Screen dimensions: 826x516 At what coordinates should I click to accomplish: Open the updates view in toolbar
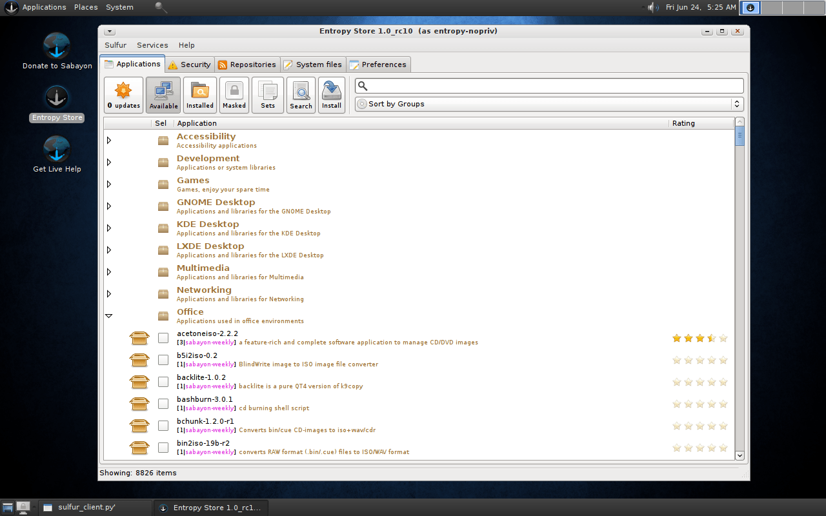(124, 95)
